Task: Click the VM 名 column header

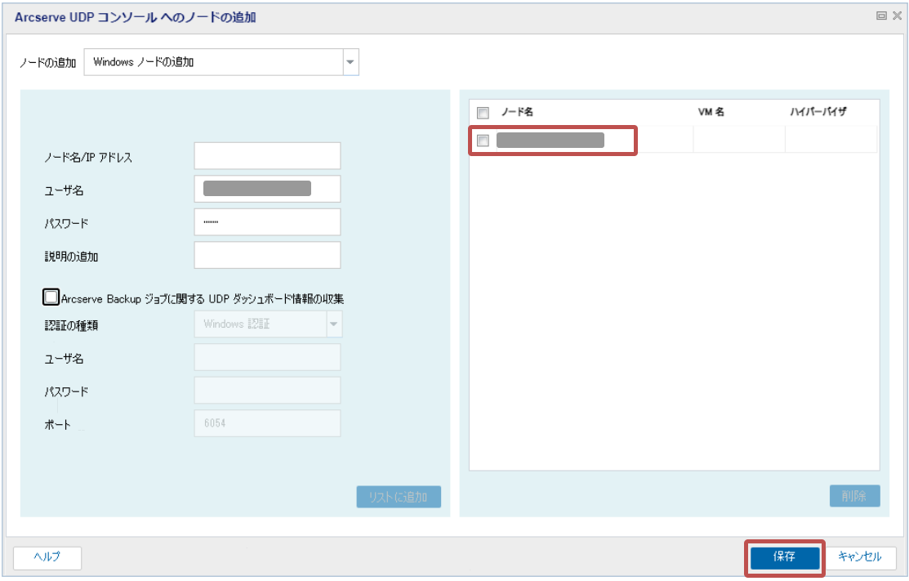Action: (711, 112)
